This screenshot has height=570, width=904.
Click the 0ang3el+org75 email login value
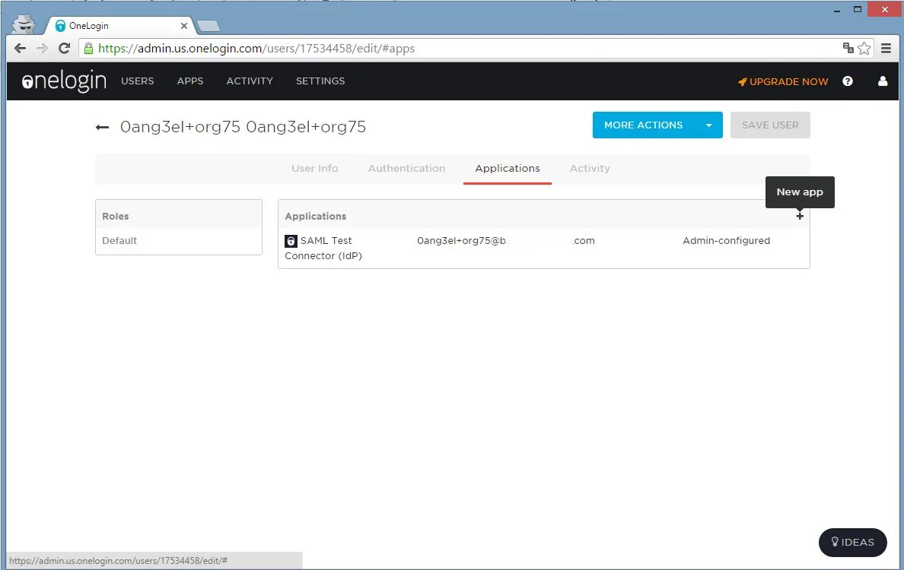(505, 241)
